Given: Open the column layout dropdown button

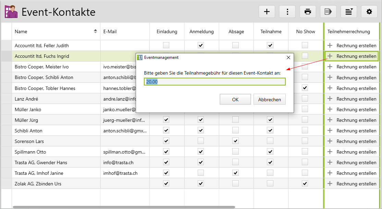Looking at the screenshot, I should (x=349, y=12).
